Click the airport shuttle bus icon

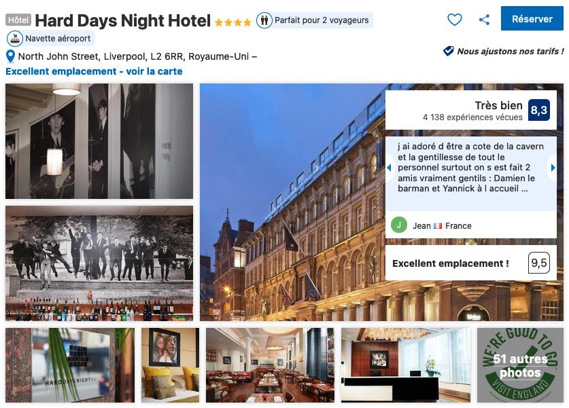(x=15, y=39)
